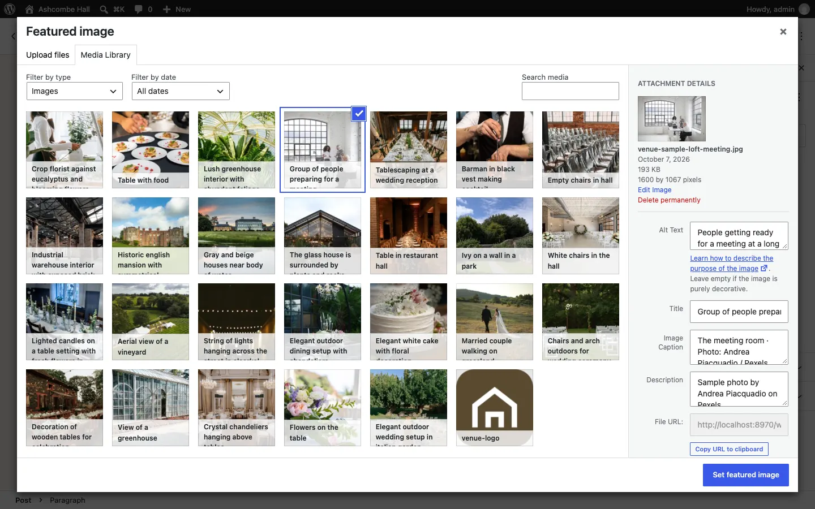Select the venue-logo house icon image
Image resolution: width=815 pixels, height=509 pixels.
pyautogui.click(x=495, y=408)
